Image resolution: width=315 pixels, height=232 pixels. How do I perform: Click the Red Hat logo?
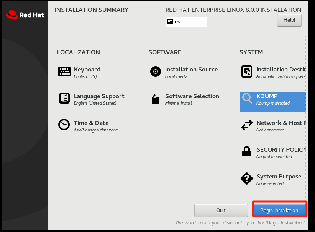tap(25, 15)
